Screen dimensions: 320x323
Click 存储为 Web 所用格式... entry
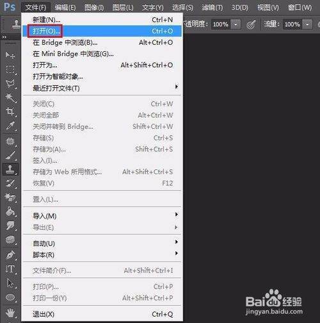coord(102,172)
